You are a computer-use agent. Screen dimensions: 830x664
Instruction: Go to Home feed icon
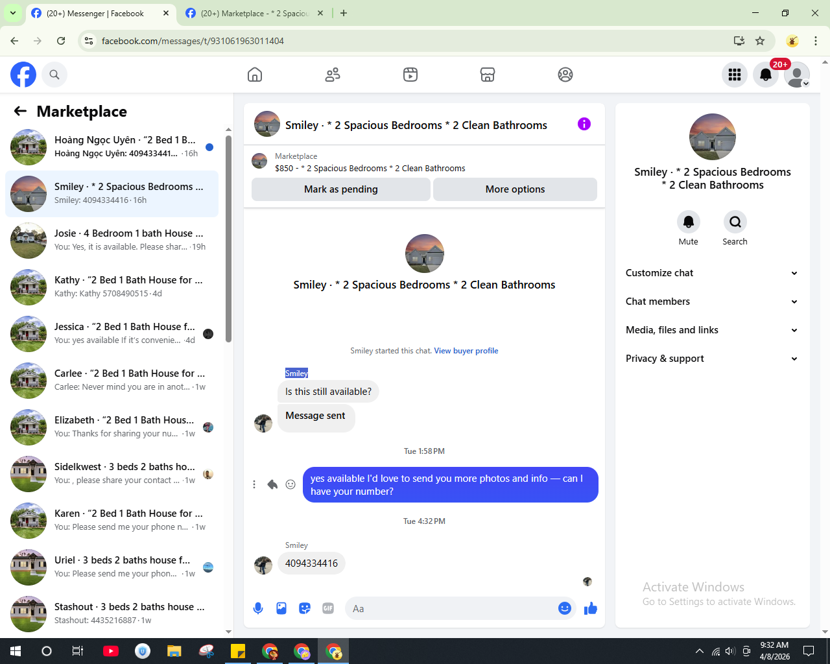[x=255, y=75]
